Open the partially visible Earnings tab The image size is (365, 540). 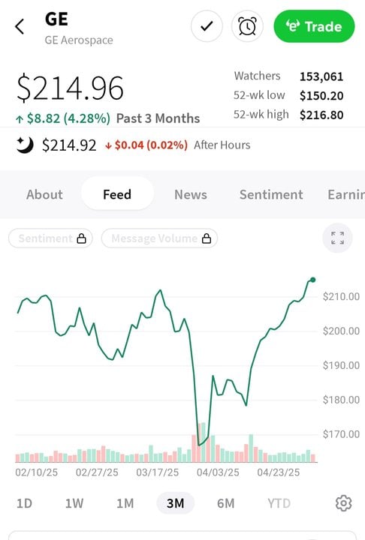click(x=346, y=194)
